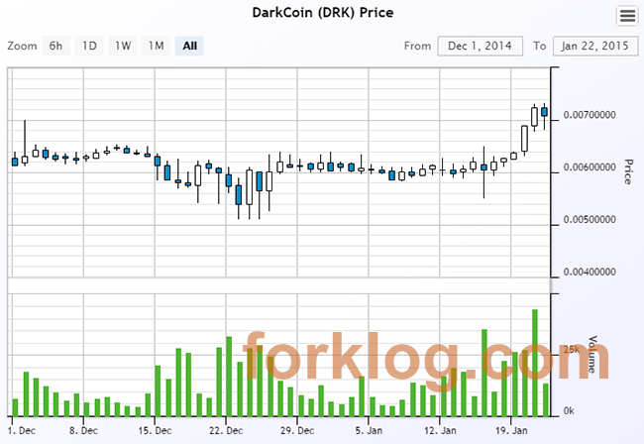Click the 0.00600000 price axis label

[590, 167]
